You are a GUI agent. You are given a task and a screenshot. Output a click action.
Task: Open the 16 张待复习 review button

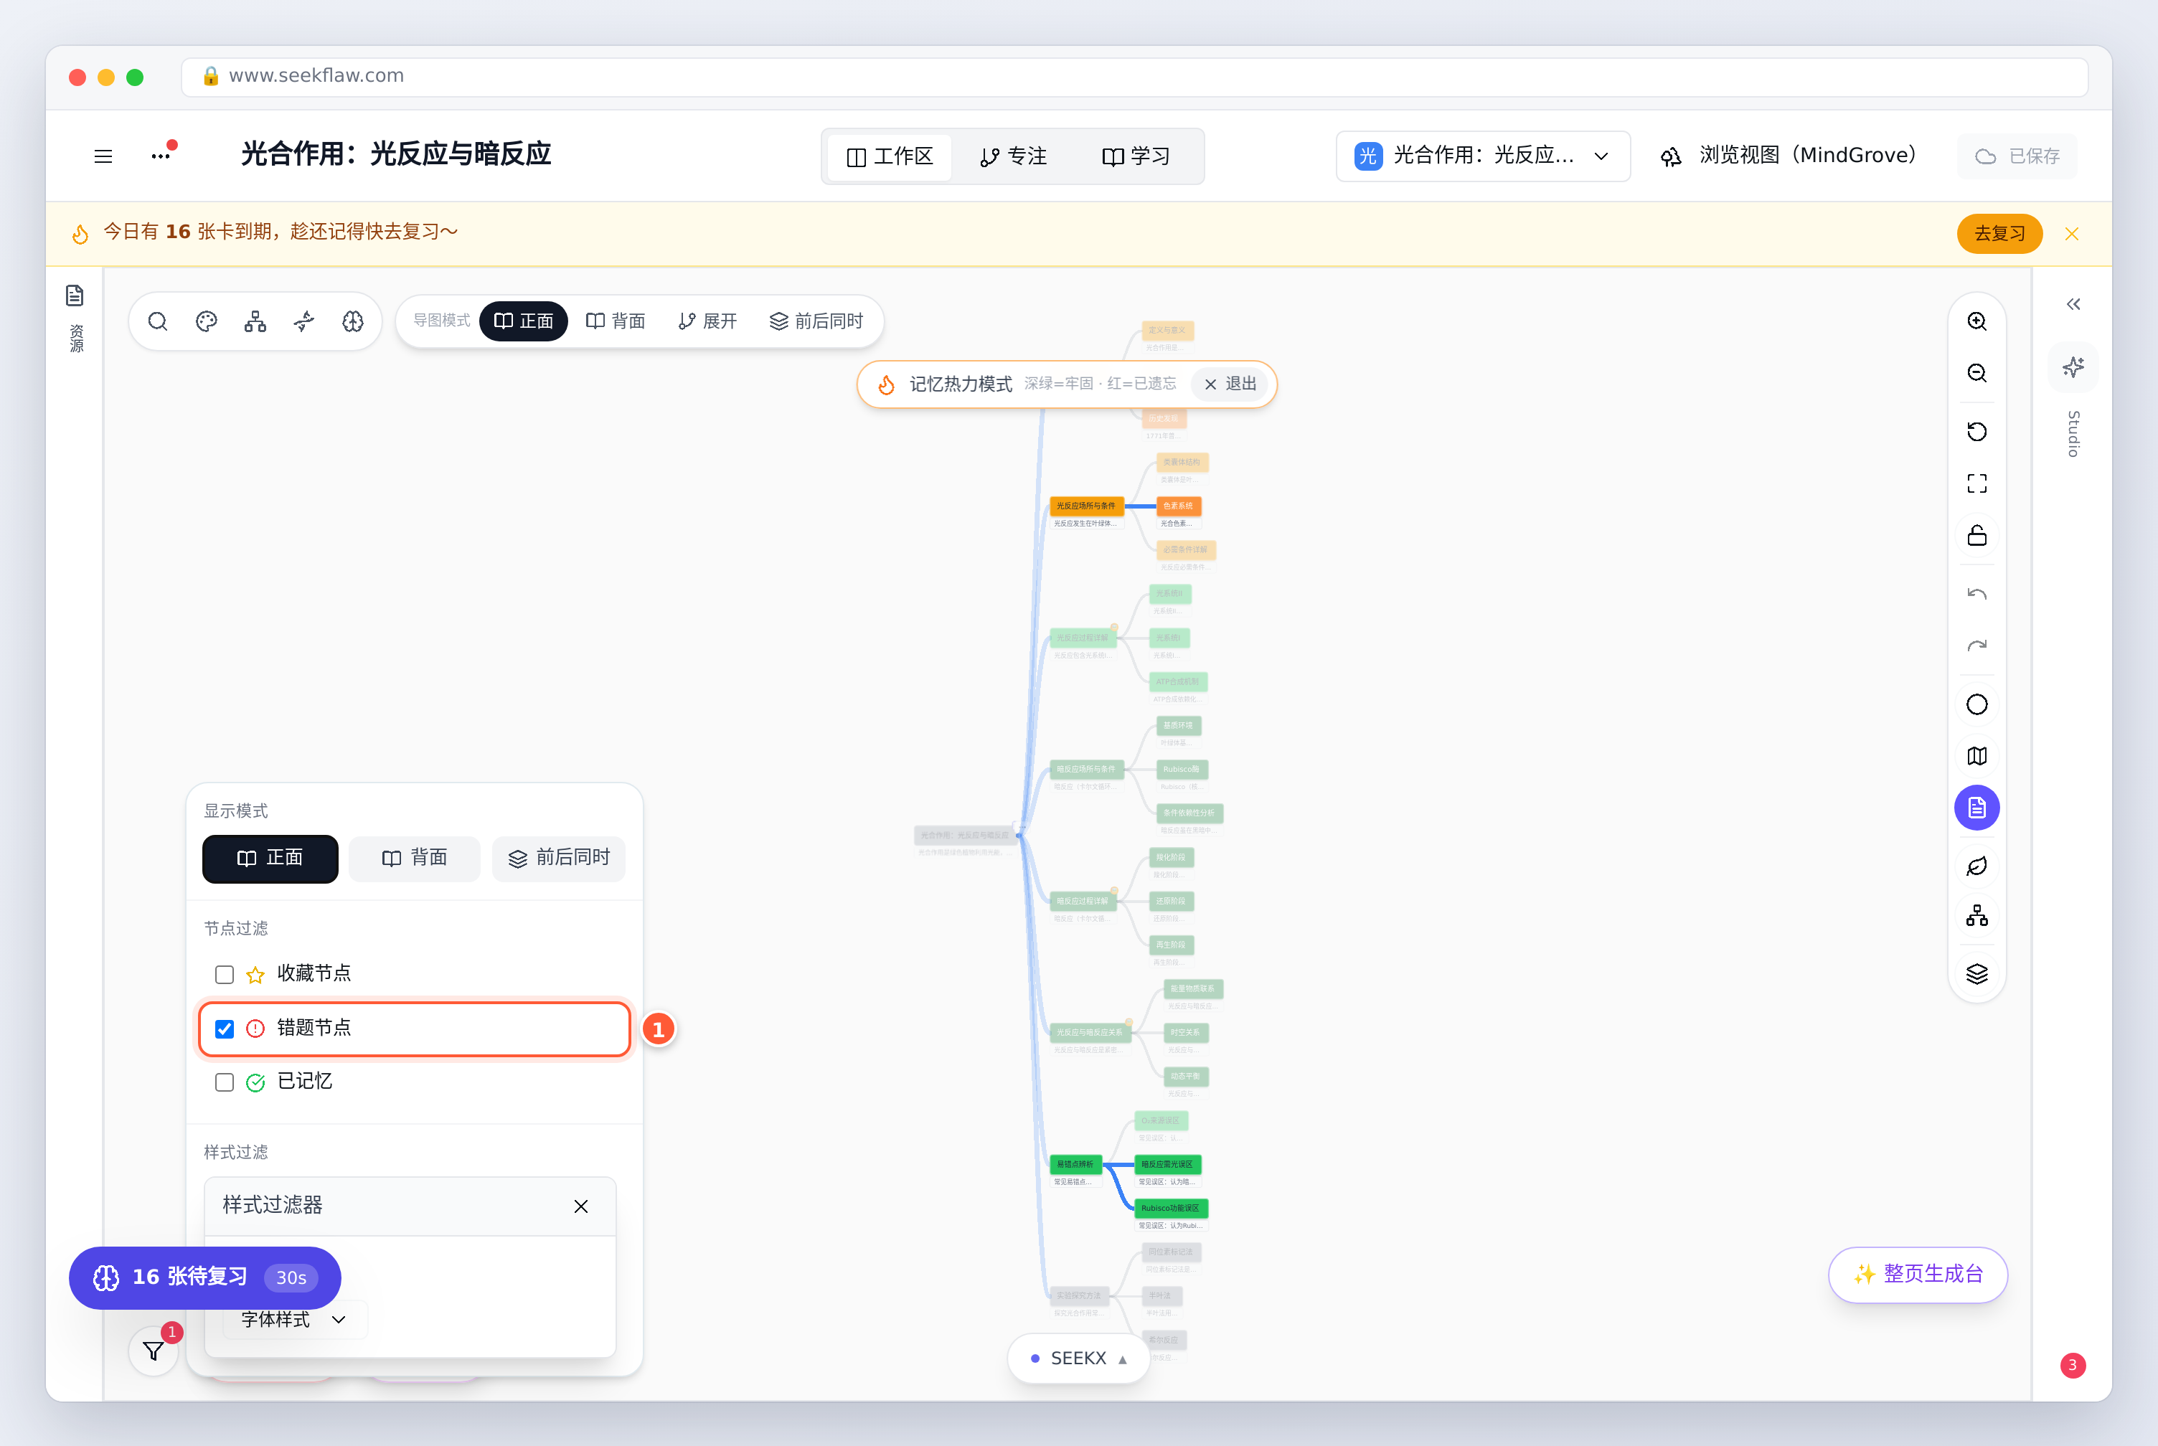pyautogui.click(x=204, y=1277)
